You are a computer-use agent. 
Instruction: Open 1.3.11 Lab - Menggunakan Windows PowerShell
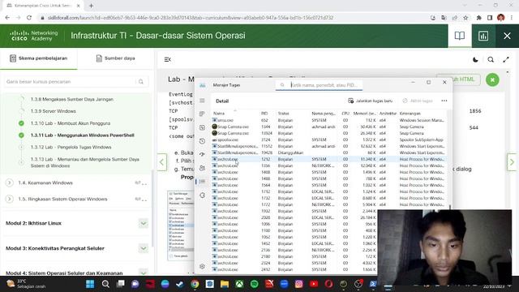[83, 135]
